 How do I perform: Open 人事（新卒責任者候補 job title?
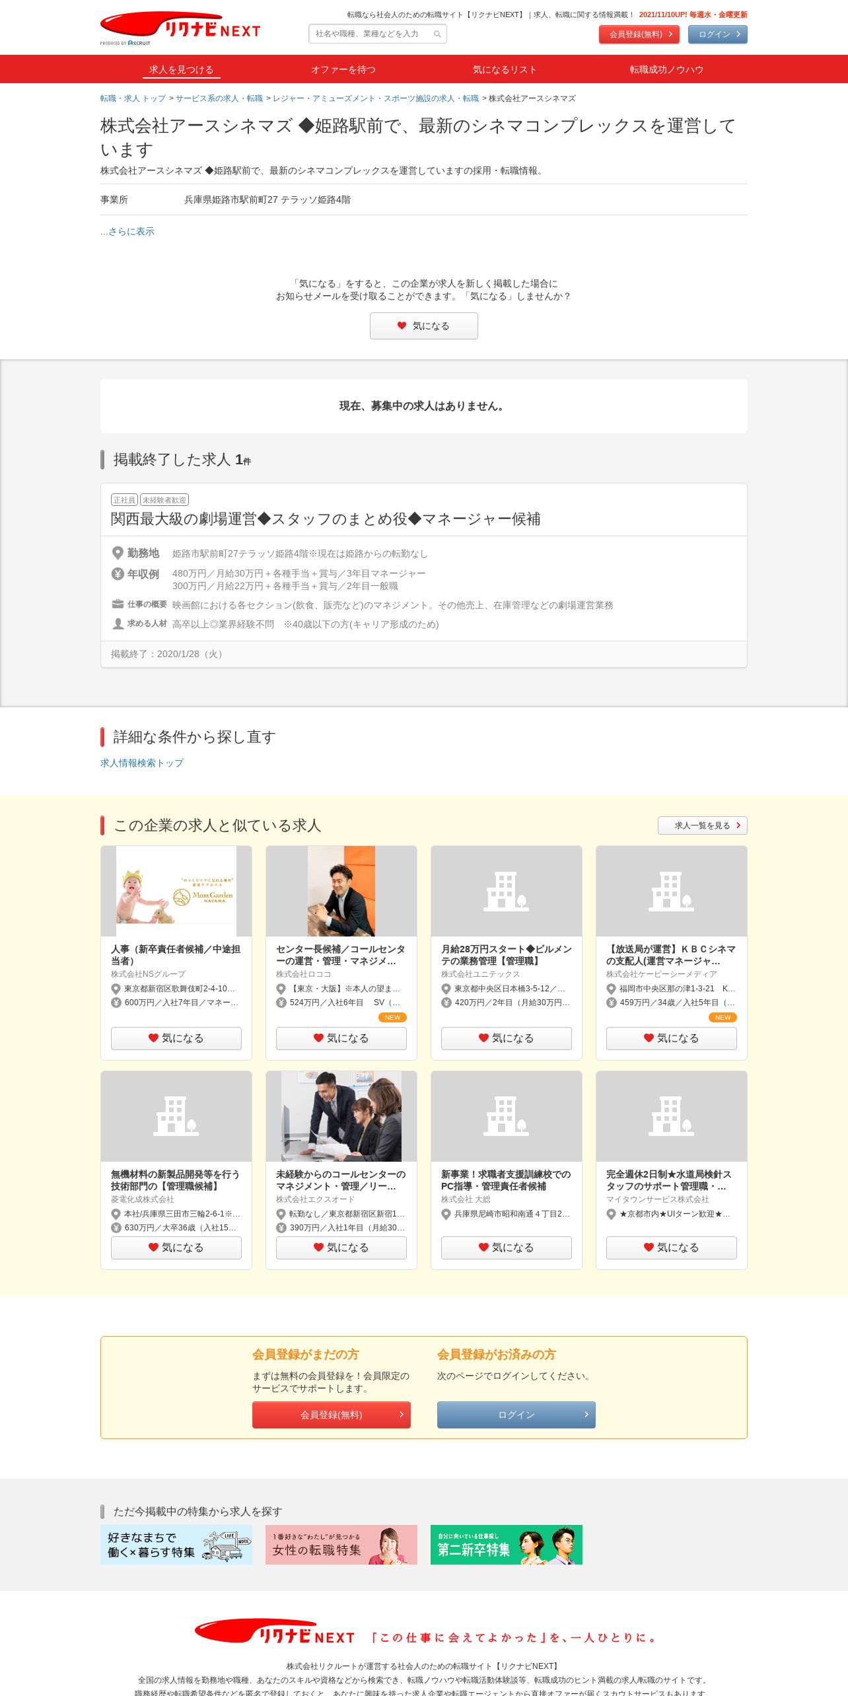[x=176, y=955]
